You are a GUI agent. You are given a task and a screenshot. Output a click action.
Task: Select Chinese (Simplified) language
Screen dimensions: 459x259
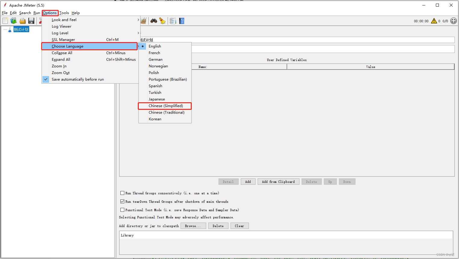point(165,106)
